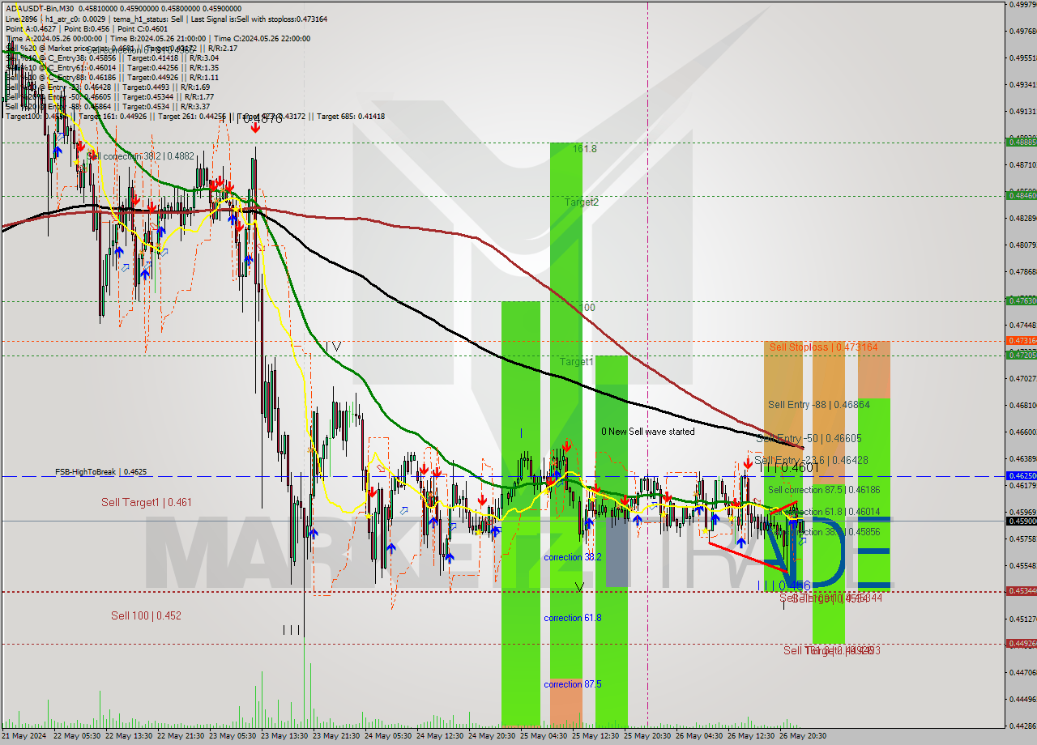Select the 'I I I 0.456' wave label

tap(784, 585)
